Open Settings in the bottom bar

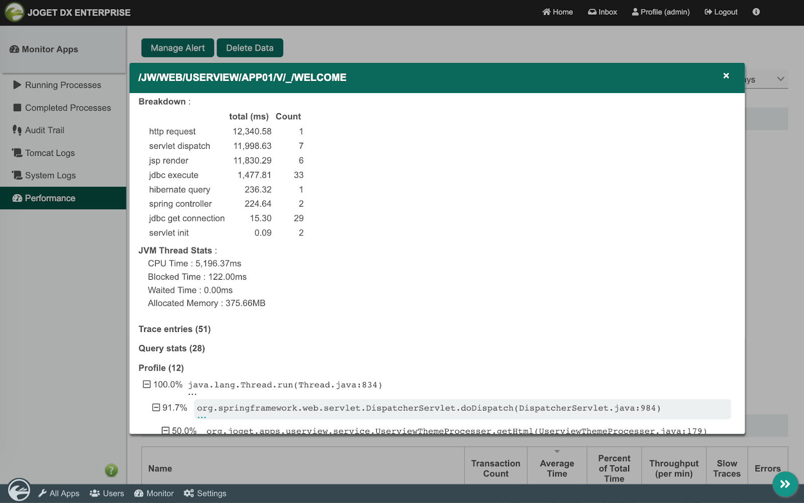205,493
